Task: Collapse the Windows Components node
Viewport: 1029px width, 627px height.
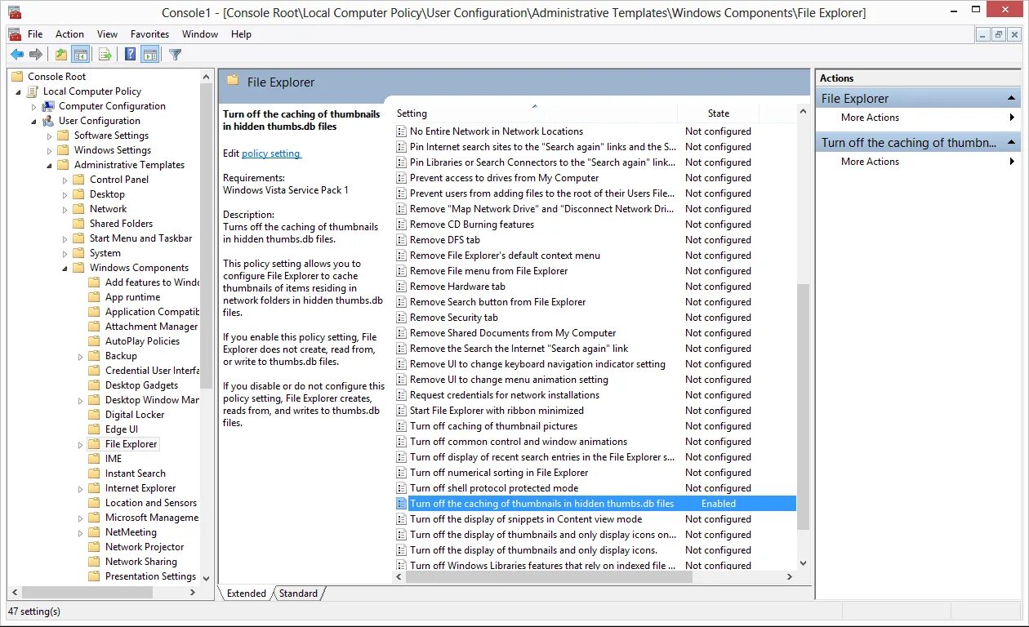Action: [65, 269]
